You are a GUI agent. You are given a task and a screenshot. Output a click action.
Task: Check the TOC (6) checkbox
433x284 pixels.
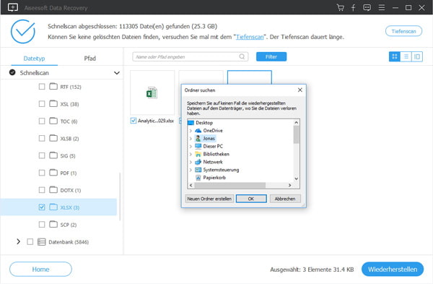[42, 121]
